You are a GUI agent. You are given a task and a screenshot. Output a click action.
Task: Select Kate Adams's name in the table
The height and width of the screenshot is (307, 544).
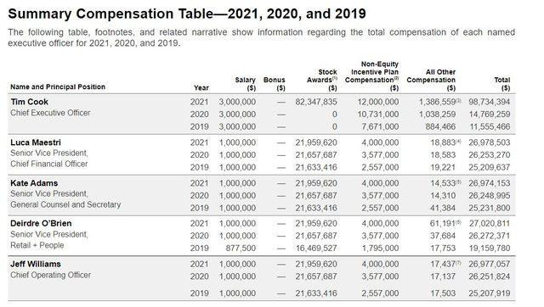pyautogui.click(x=34, y=183)
